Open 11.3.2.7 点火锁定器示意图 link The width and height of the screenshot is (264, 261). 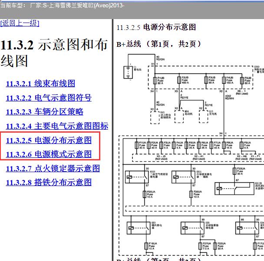tap(53, 168)
